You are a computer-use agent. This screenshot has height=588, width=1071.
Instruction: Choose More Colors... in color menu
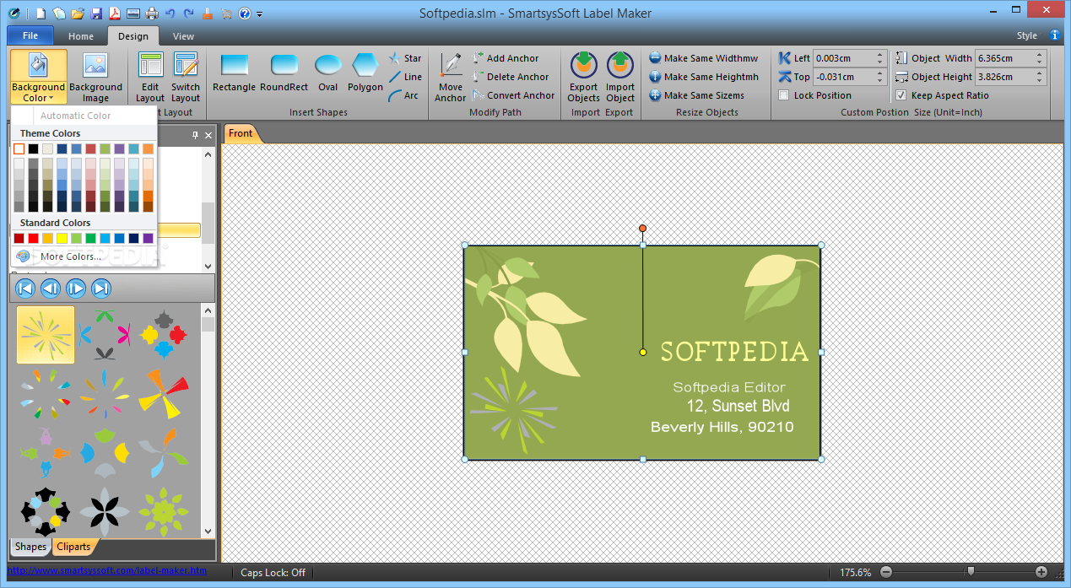[71, 256]
